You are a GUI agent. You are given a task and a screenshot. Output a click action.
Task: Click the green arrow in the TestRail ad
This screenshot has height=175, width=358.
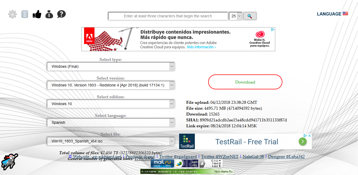303,141
